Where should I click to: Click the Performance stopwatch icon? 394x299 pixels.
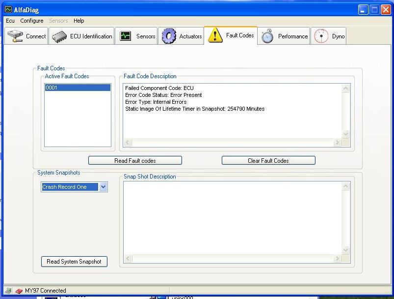coord(267,36)
